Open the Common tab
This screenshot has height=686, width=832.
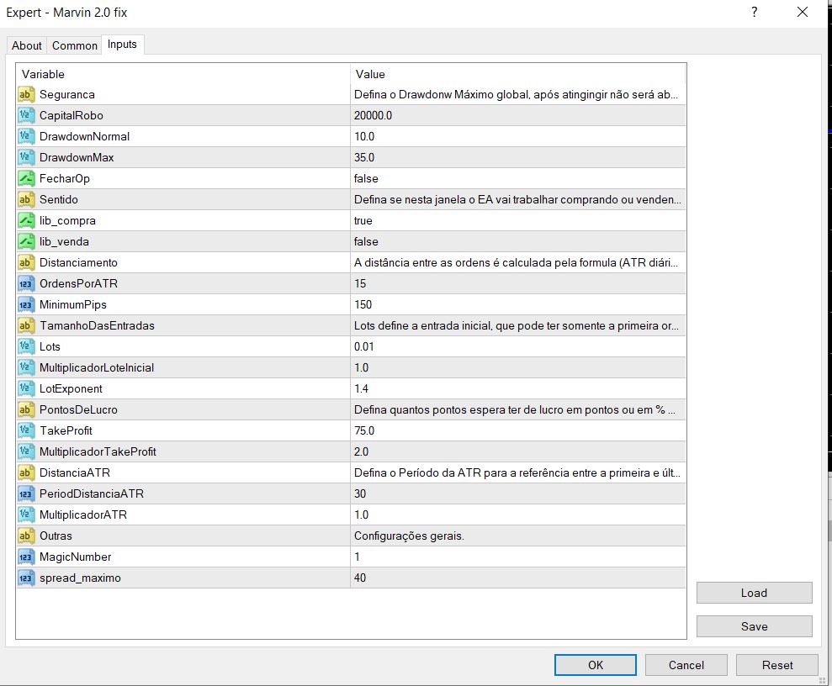click(75, 45)
